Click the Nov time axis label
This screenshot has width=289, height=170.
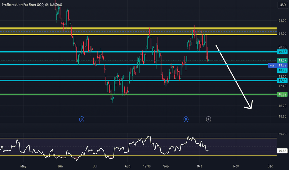(x=236, y=166)
